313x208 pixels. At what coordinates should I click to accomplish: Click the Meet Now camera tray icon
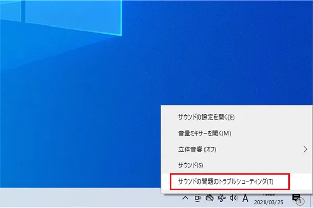197,198
